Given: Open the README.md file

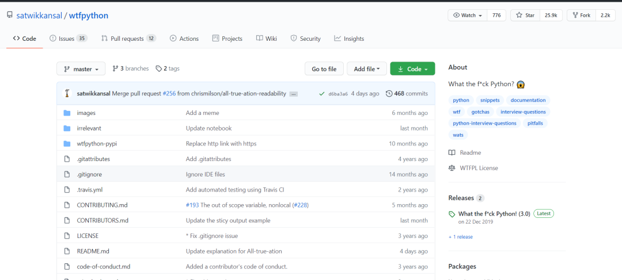Looking at the screenshot, I should click(x=93, y=251).
